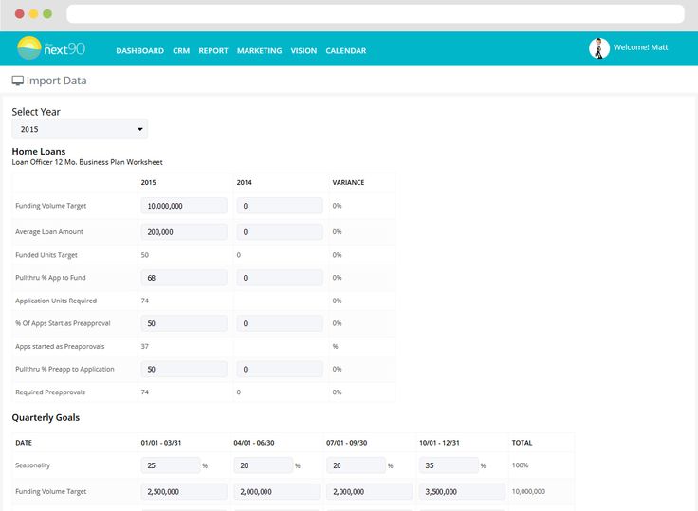Image resolution: width=698 pixels, height=511 pixels.
Task: Edit Seasonality field for 07/01 - 09/30
Action: [x=357, y=465]
